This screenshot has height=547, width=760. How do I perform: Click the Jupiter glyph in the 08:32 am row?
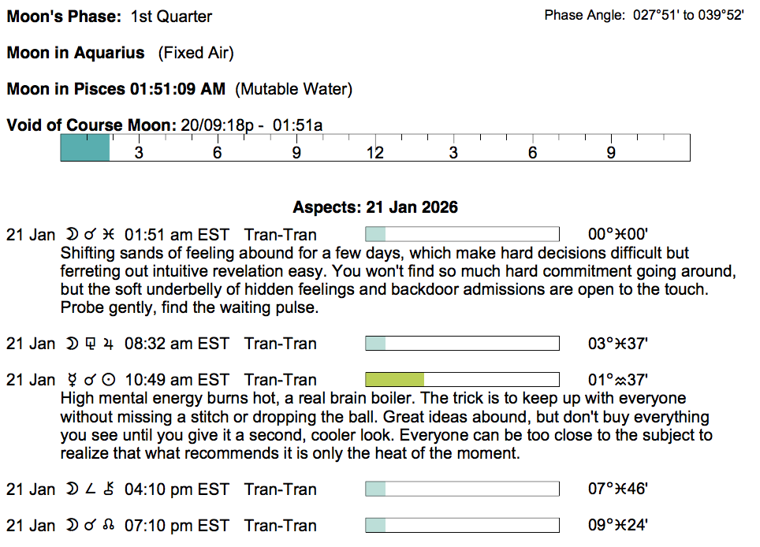(x=109, y=344)
